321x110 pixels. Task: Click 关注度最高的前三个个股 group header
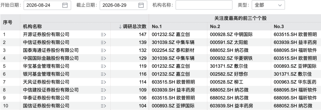[x=240, y=18]
